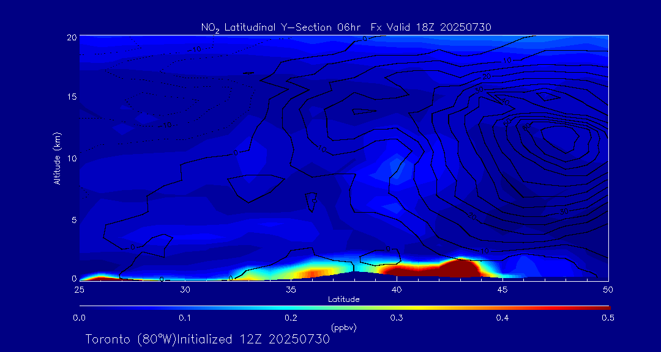Viewport: 661px width, 352px height.
Task: Click the (ppbv) units label
Action: tap(343, 328)
